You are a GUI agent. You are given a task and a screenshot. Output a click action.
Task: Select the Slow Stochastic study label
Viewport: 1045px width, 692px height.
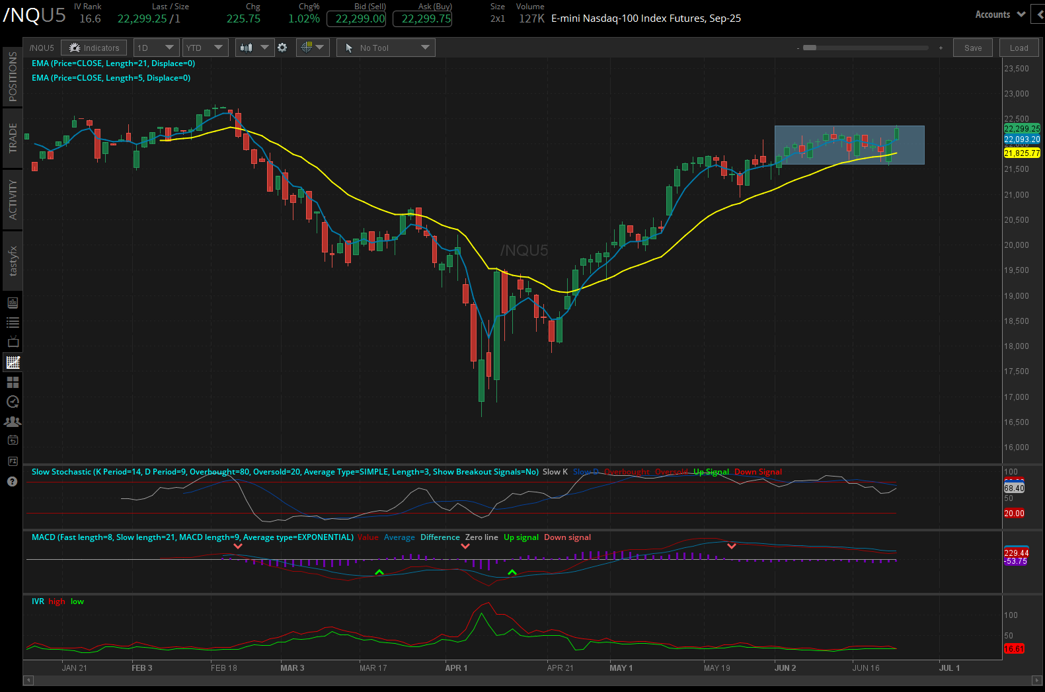coord(285,472)
